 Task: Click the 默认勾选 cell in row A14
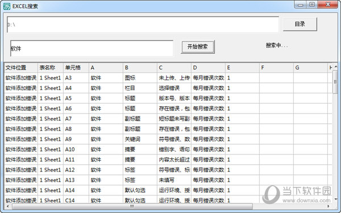coord(140,190)
